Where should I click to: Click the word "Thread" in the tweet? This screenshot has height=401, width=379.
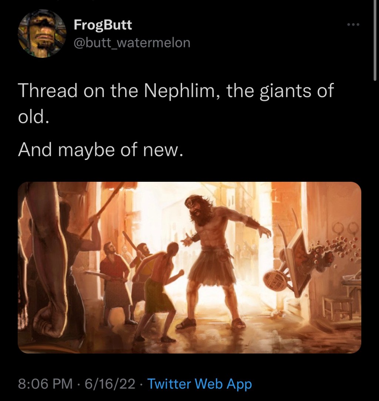click(48, 91)
